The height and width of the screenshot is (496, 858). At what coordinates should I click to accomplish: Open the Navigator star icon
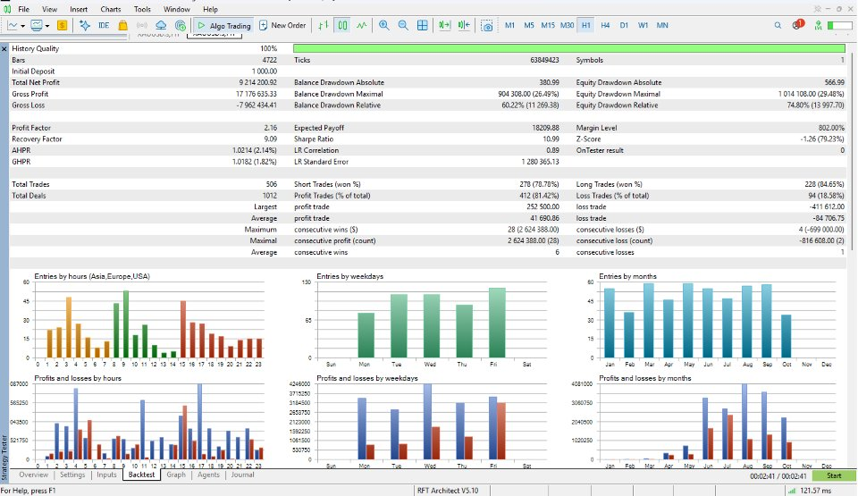(85, 25)
